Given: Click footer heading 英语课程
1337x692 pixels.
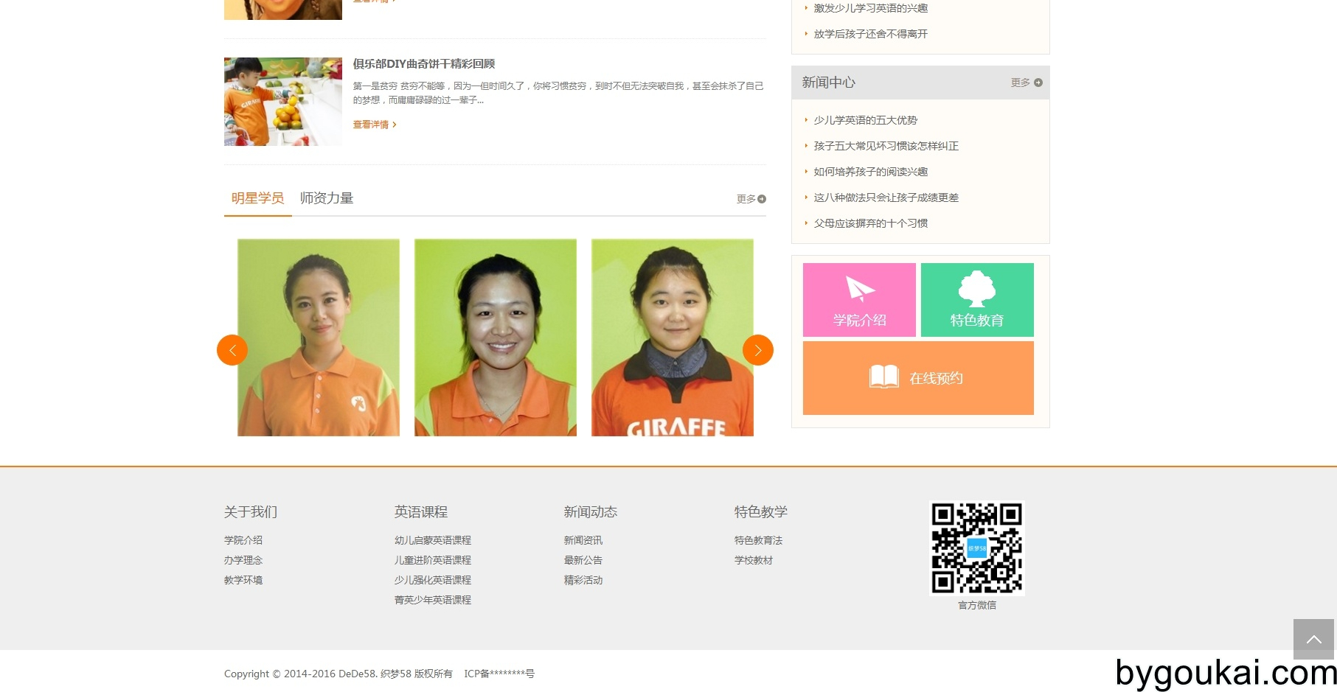Looking at the screenshot, I should (x=421, y=511).
